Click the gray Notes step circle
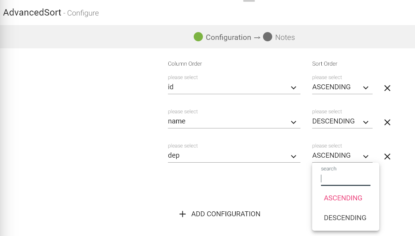This screenshot has width=415, height=236. [268, 37]
